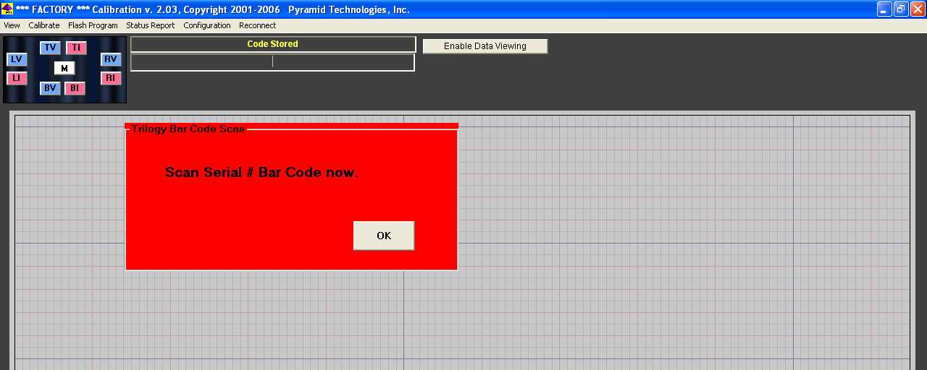Open the Flash Program menu
927x370 pixels.
click(93, 25)
